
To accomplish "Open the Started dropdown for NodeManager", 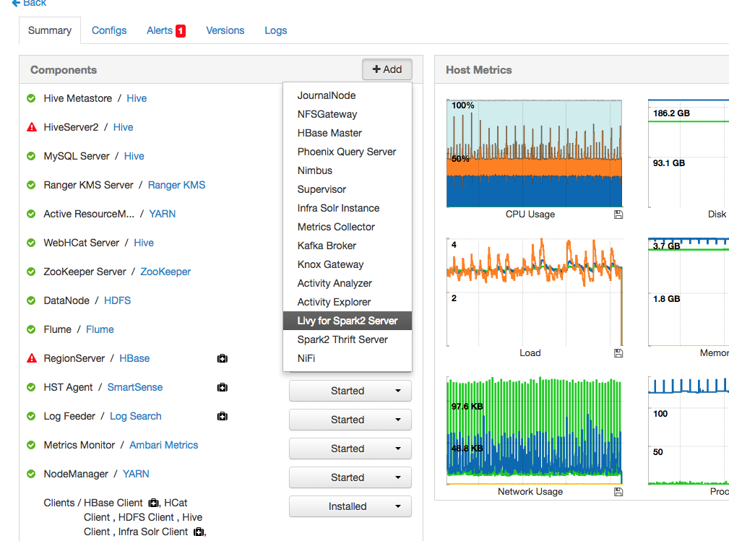I will (350, 477).
